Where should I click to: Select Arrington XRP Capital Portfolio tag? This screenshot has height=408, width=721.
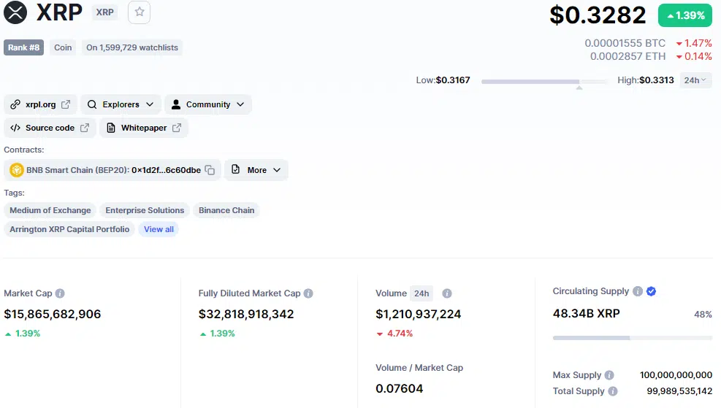(69, 229)
